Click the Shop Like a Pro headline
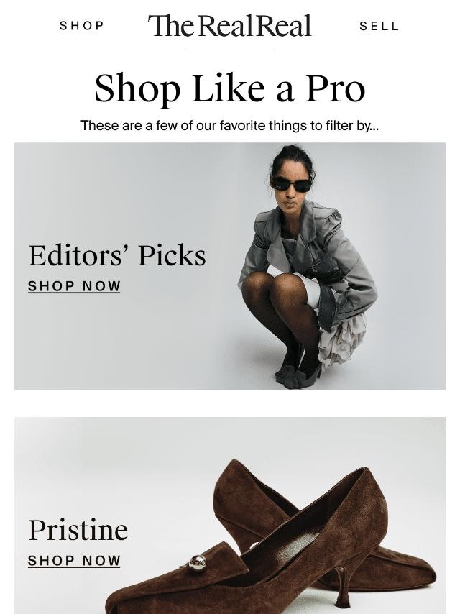Screen dimensions: 460x614 [230, 89]
